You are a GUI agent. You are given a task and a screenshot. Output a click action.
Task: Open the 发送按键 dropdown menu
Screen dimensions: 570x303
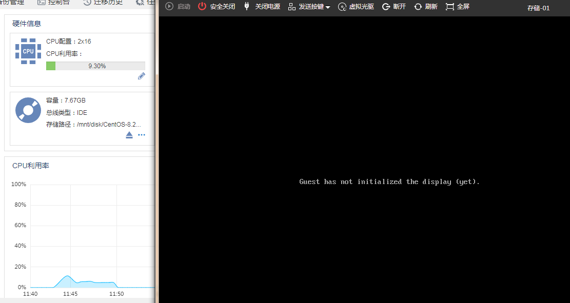pyautogui.click(x=309, y=7)
